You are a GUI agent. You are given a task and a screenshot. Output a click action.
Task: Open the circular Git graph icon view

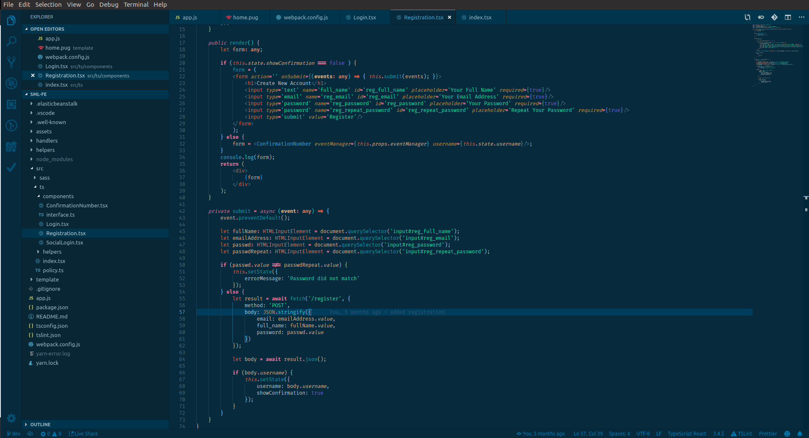tap(11, 125)
